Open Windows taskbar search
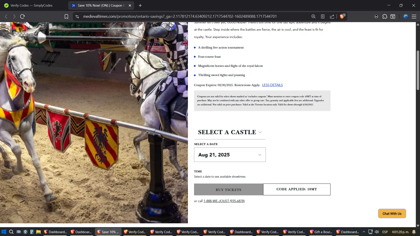 tap(11, 232)
